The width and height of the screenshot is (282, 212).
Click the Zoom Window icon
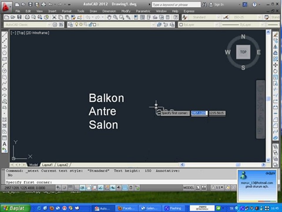[x=122, y=17]
